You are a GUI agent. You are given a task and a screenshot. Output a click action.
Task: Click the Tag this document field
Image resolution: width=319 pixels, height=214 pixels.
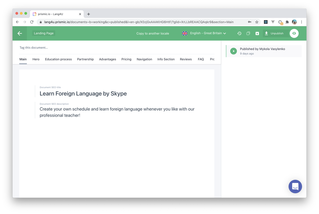coord(117,47)
